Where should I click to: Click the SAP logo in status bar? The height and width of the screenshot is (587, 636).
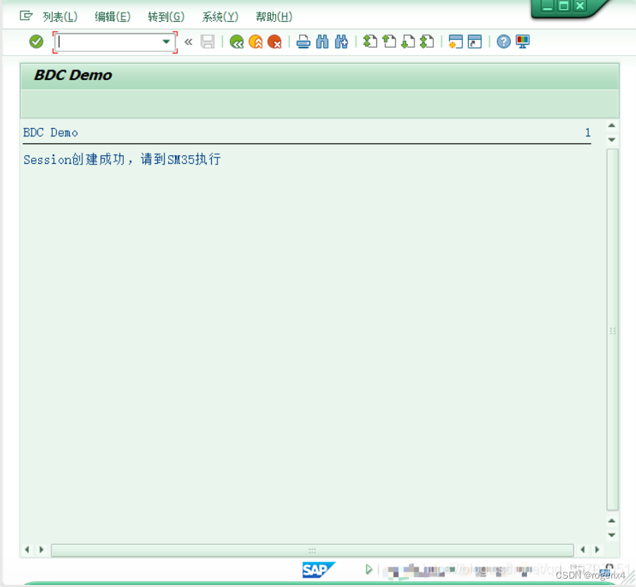coord(319,569)
